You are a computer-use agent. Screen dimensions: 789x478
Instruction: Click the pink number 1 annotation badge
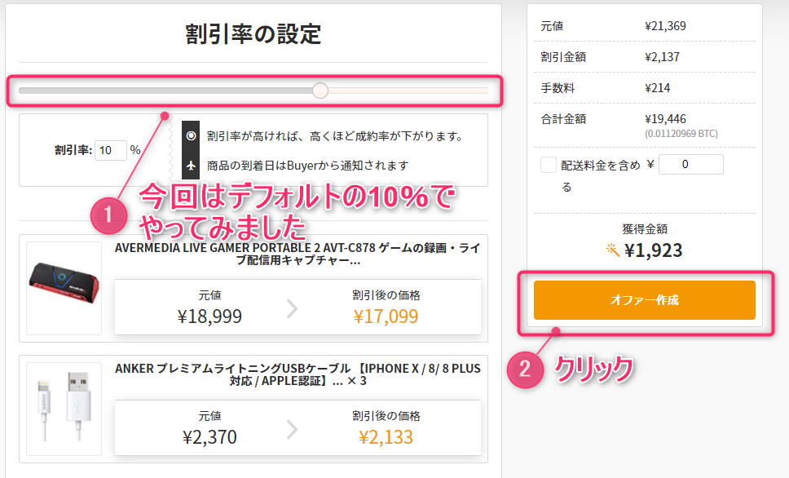click(x=107, y=217)
